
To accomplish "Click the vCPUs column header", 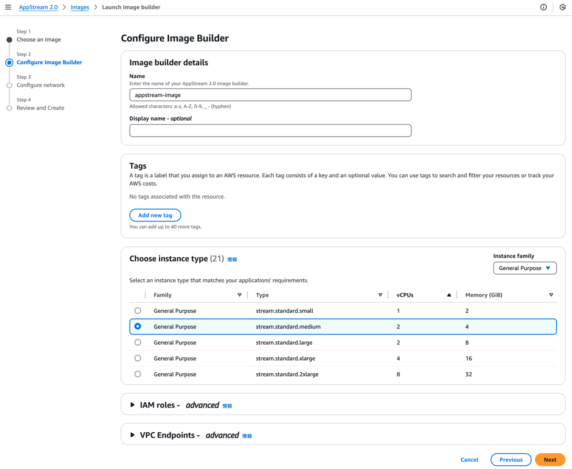I will pyautogui.click(x=405, y=295).
